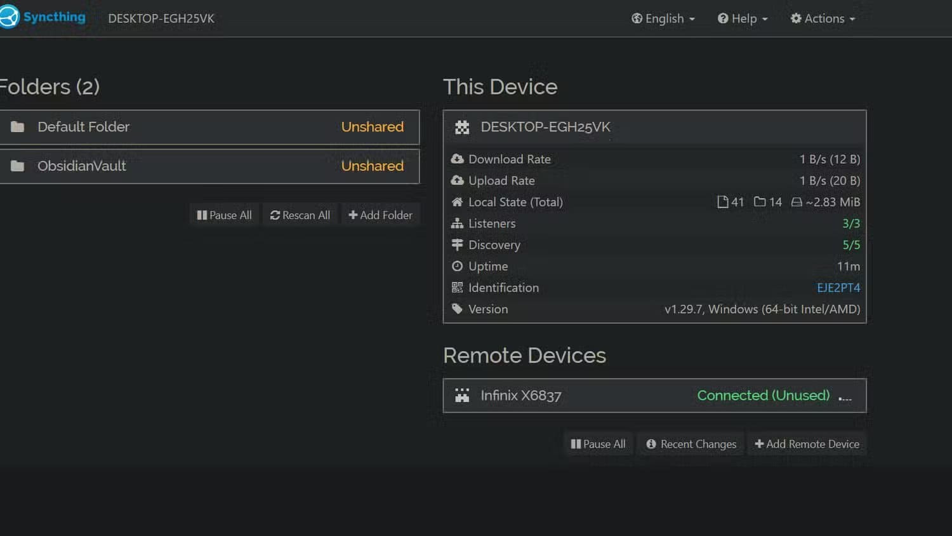This screenshot has width=952, height=536.
Task: Click Add Remote Device
Action: (807, 444)
